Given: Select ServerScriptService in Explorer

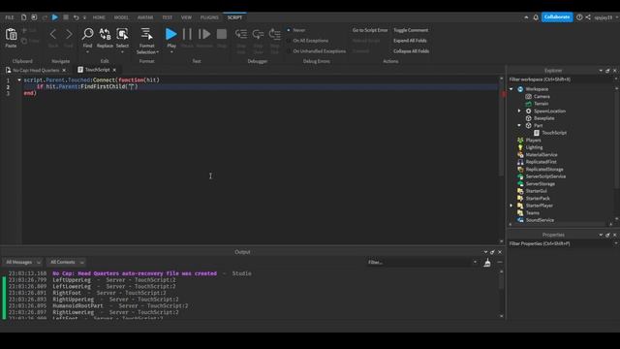Looking at the screenshot, I should point(545,176).
